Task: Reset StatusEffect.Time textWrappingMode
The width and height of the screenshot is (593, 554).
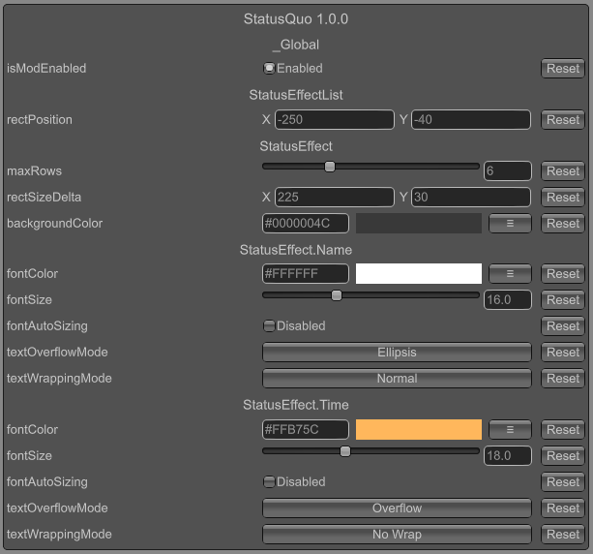Action: point(563,535)
